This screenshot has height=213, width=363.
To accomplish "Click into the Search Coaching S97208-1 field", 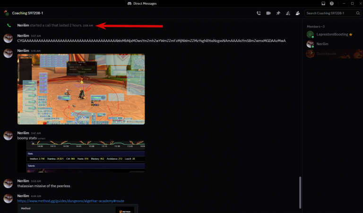I will tap(330, 13).
